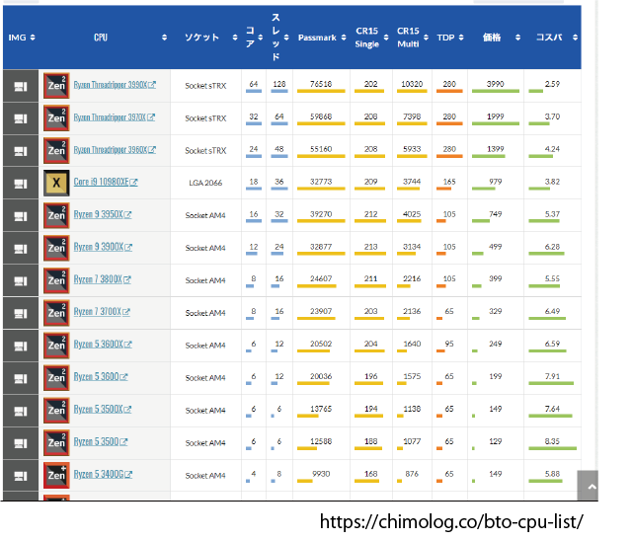Open Ryzen Threadripper 3960X link
The image size is (632, 541).
tap(115, 150)
